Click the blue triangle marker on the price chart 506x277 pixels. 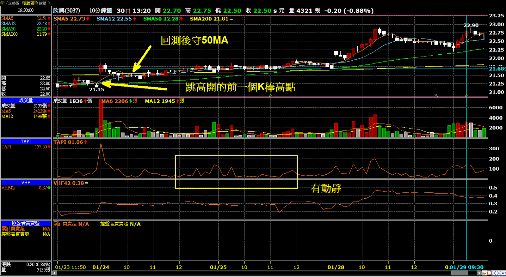point(436,95)
